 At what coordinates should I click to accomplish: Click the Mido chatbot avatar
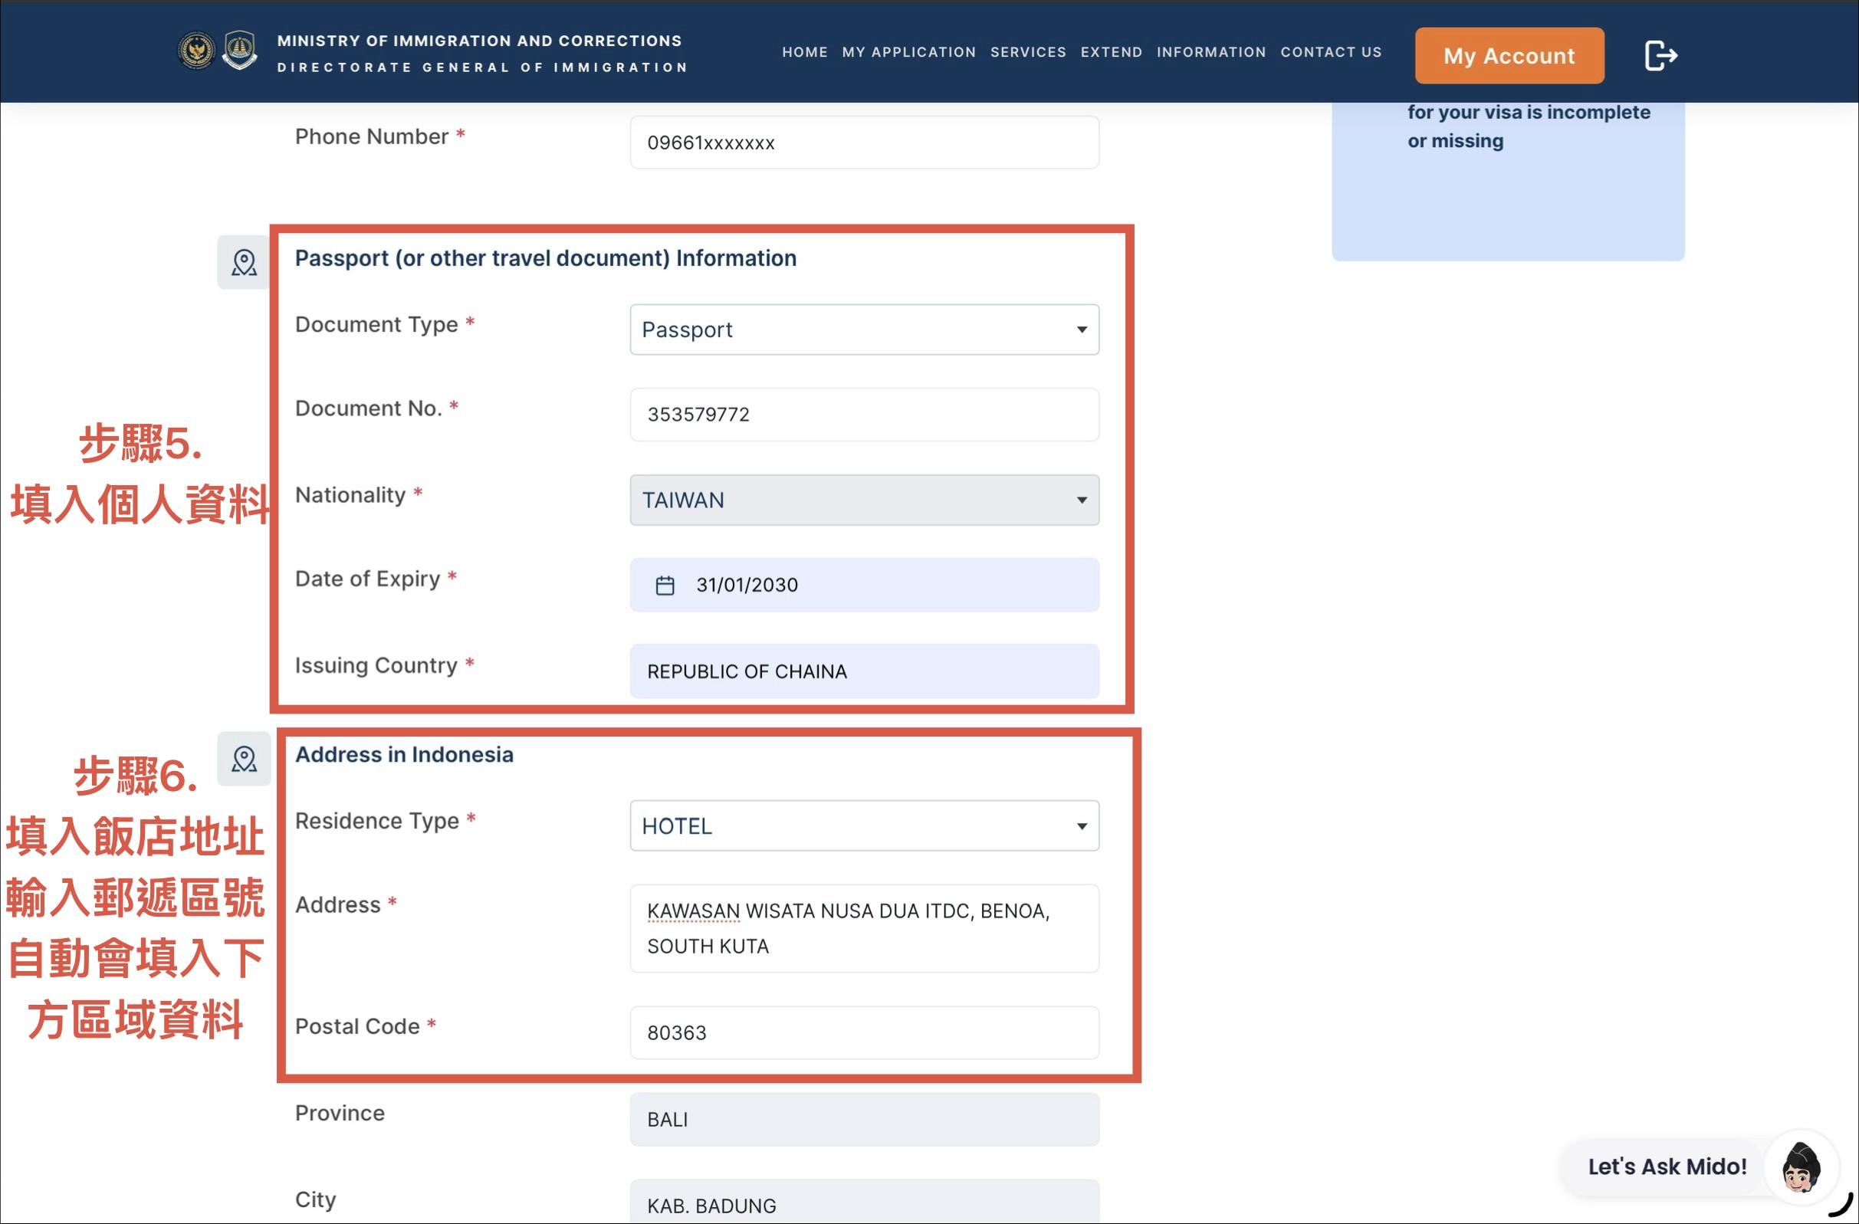1801,1167
